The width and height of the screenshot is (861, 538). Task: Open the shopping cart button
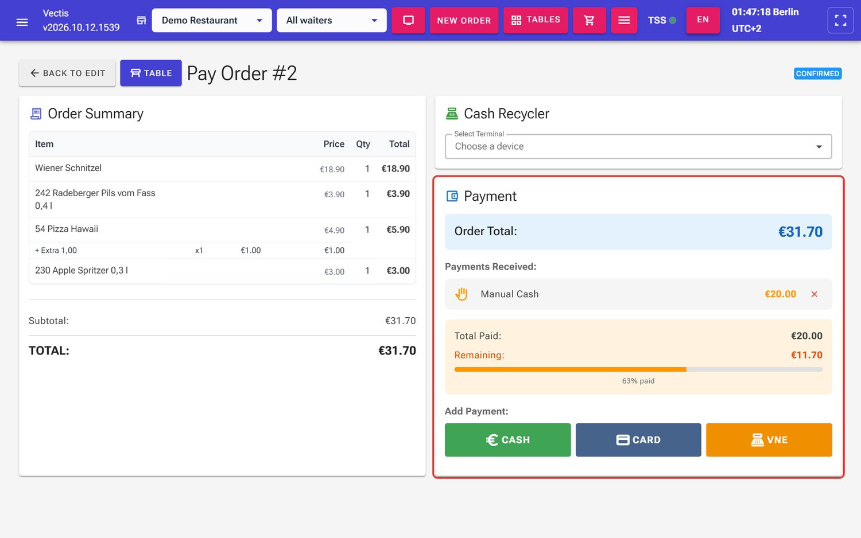[589, 21]
